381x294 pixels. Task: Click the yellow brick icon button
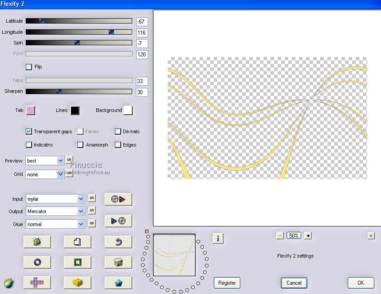(x=78, y=282)
